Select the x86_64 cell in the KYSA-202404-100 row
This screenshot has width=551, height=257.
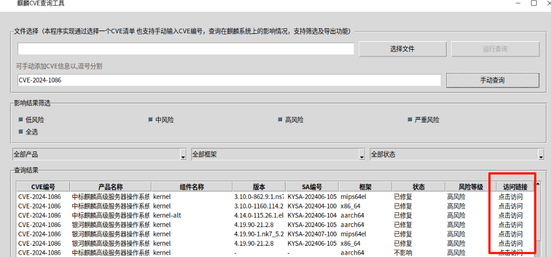coord(351,206)
